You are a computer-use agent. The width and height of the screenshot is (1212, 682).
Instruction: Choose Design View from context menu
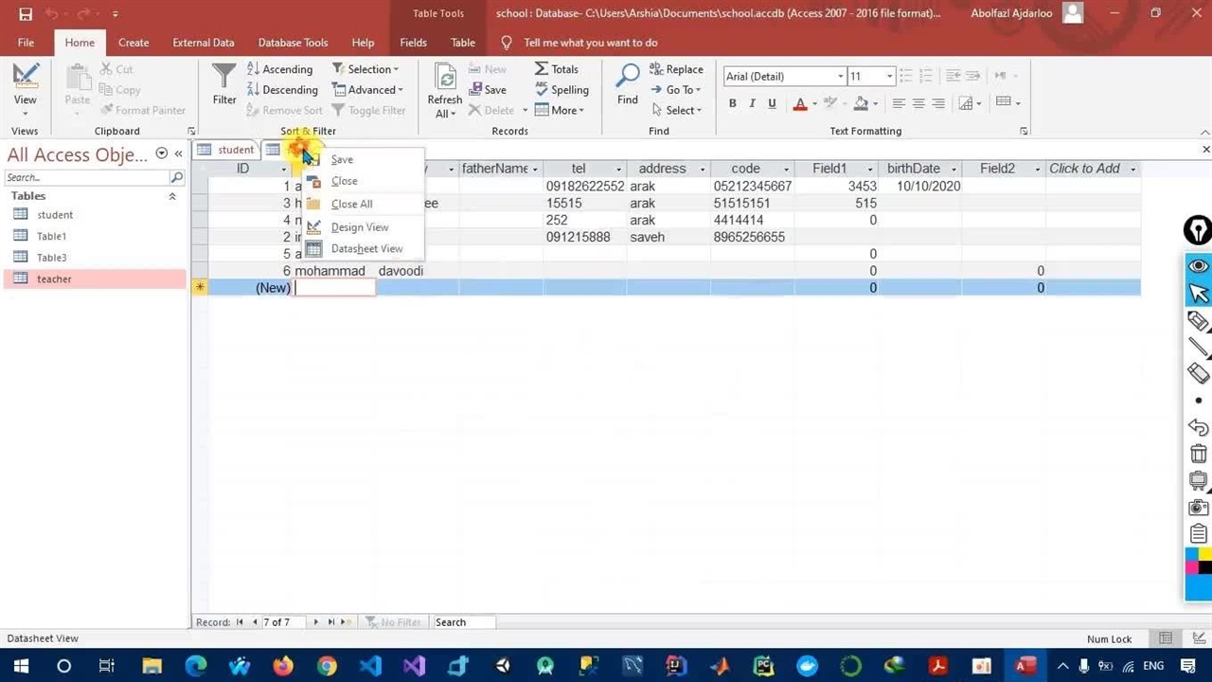(x=359, y=227)
